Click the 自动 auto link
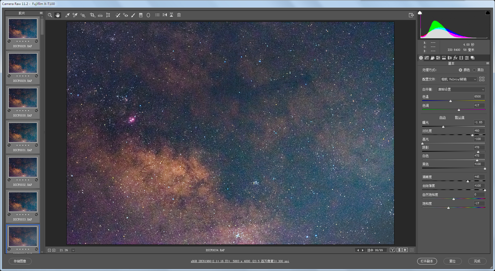The image size is (495, 271). pos(443,118)
